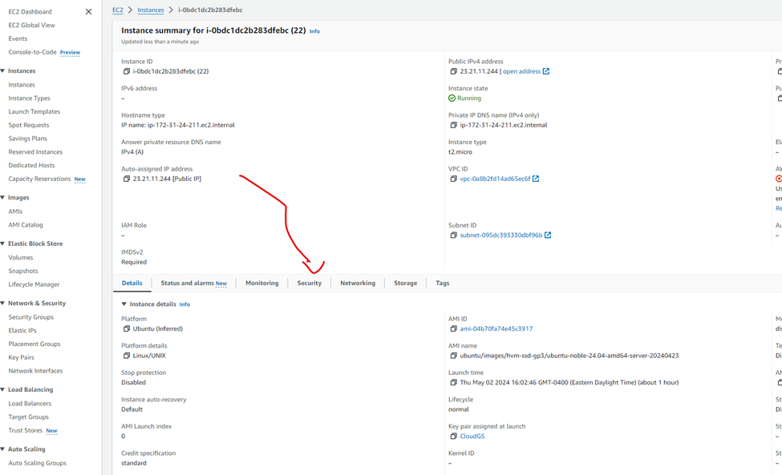Open the Security tab
Viewport: 782px width, 475px height.
pyautogui.click(x=310, y=283)
